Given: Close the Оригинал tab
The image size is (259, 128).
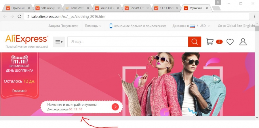Looking at the screenshot, I should (29, 8).
